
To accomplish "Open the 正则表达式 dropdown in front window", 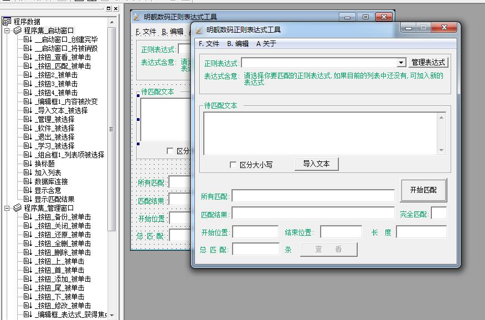I will [401, 63].
